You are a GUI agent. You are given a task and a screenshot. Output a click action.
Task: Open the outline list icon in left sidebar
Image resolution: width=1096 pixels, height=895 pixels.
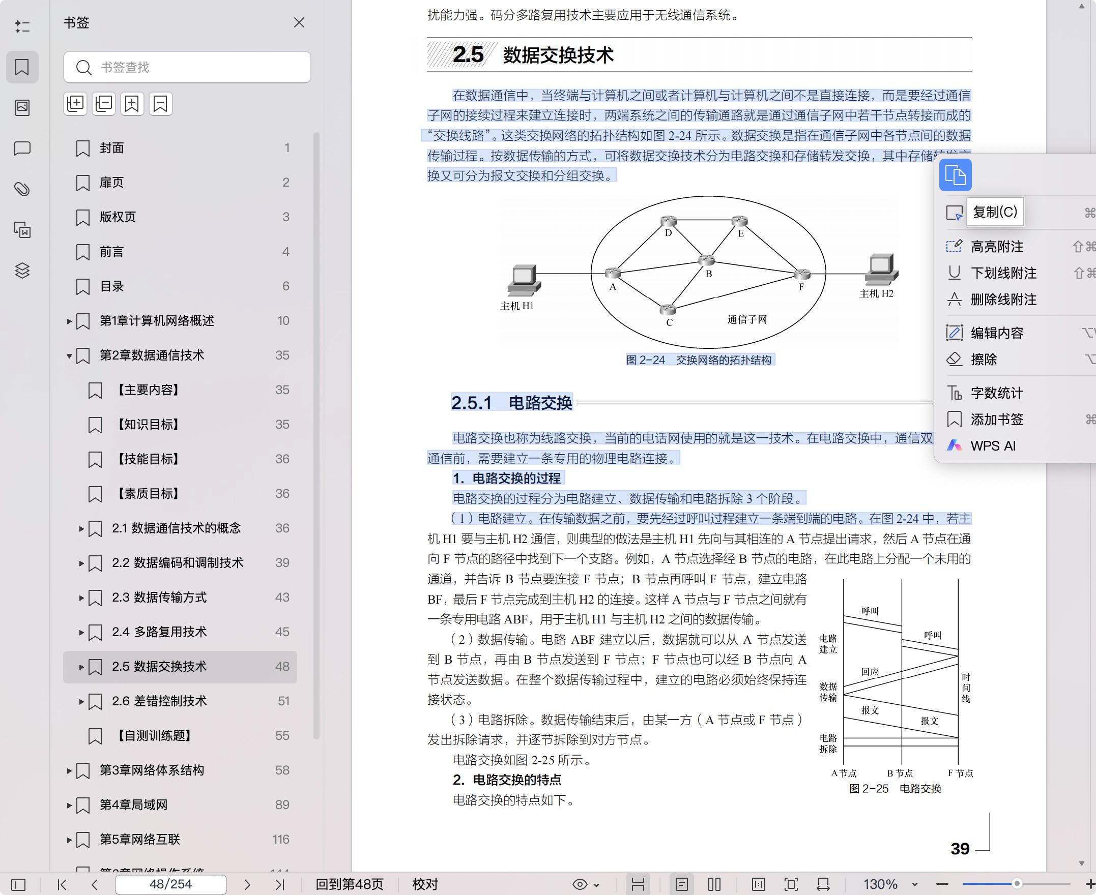(22, 26)
